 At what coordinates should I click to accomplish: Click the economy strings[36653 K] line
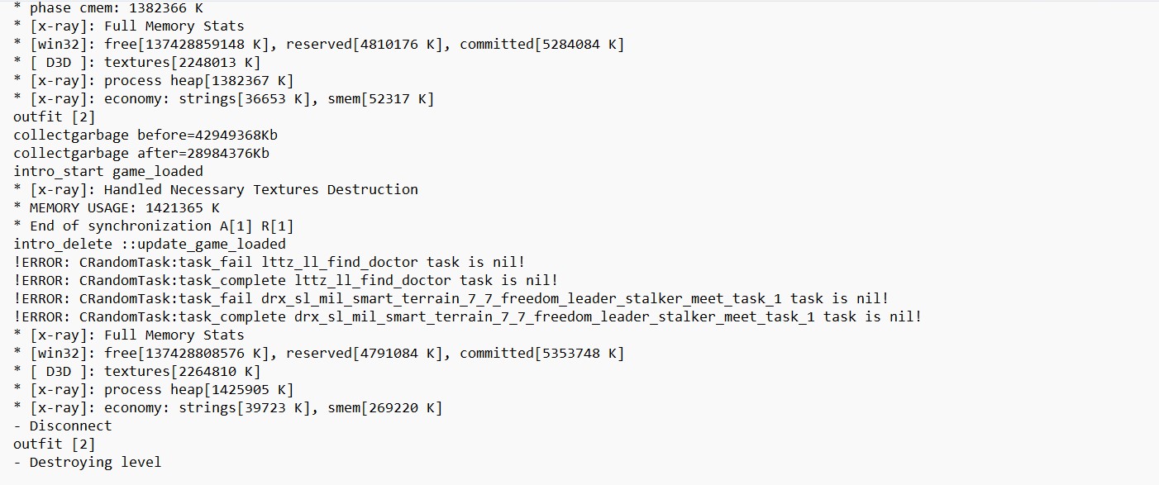224,99
